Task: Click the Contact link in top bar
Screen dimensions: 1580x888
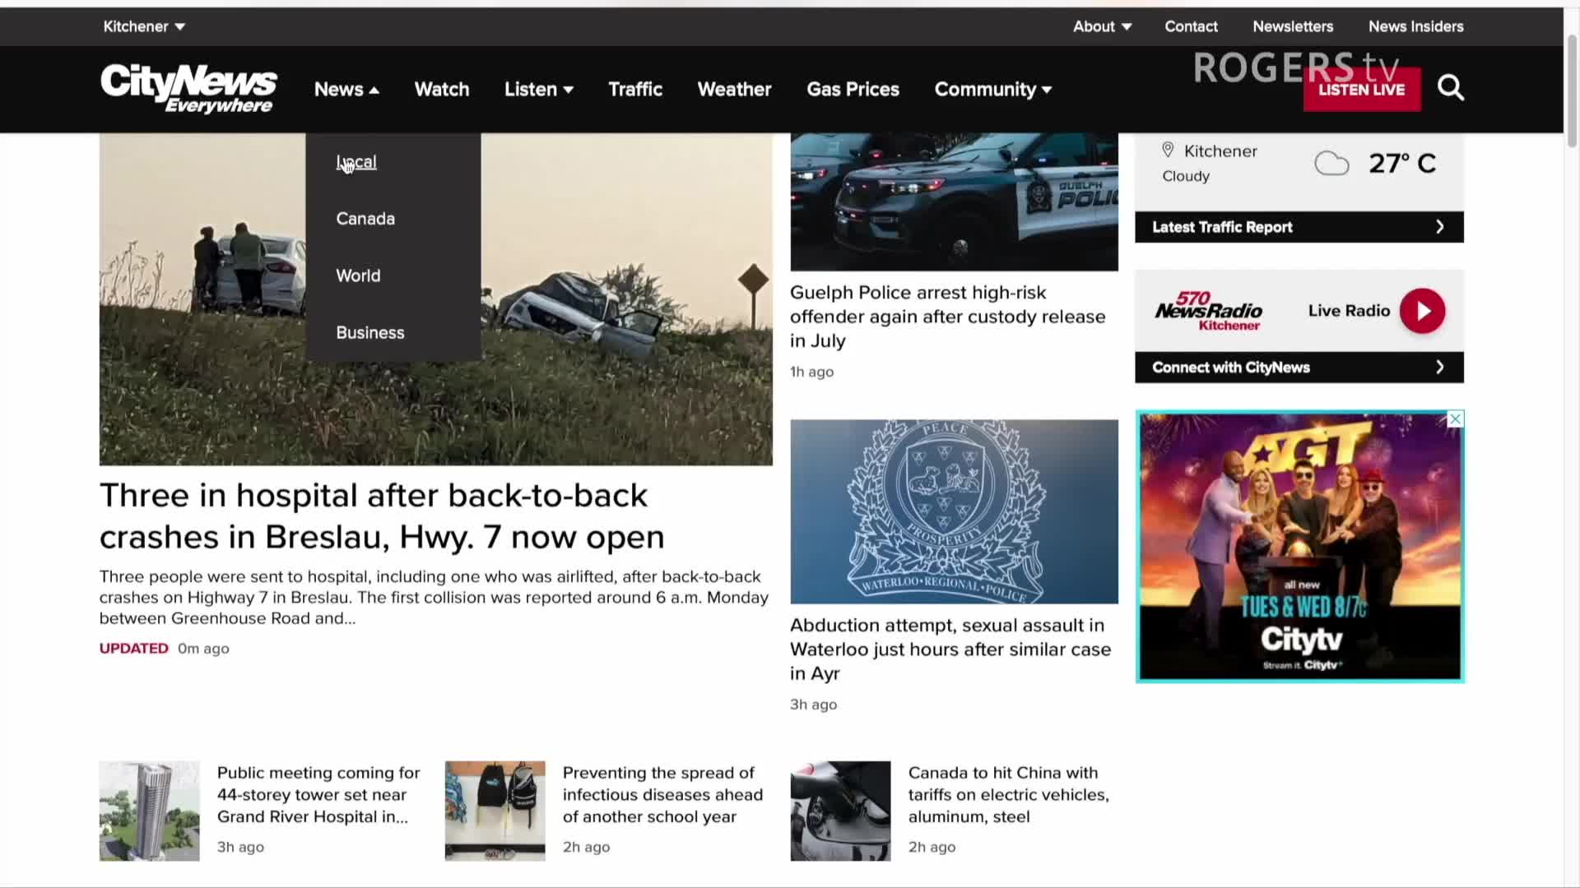Action: (1191, 26)
